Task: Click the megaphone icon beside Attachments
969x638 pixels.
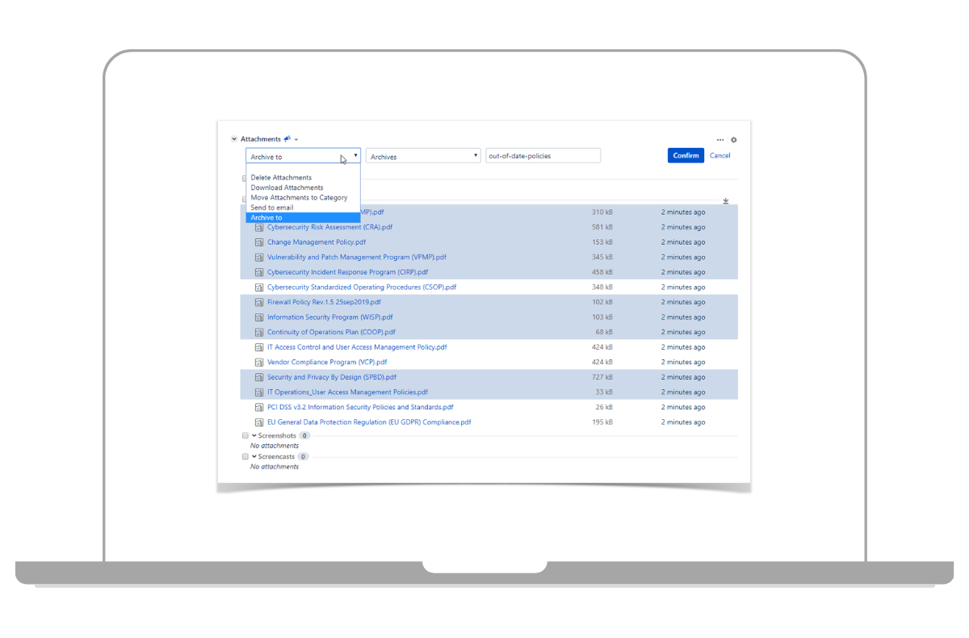Action: 287,139
